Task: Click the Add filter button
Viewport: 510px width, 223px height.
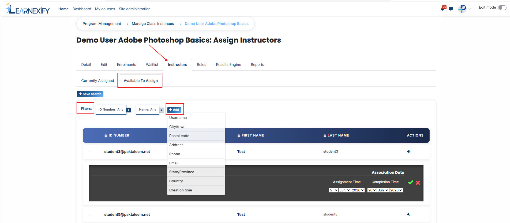Action: [x=174, y=110]
